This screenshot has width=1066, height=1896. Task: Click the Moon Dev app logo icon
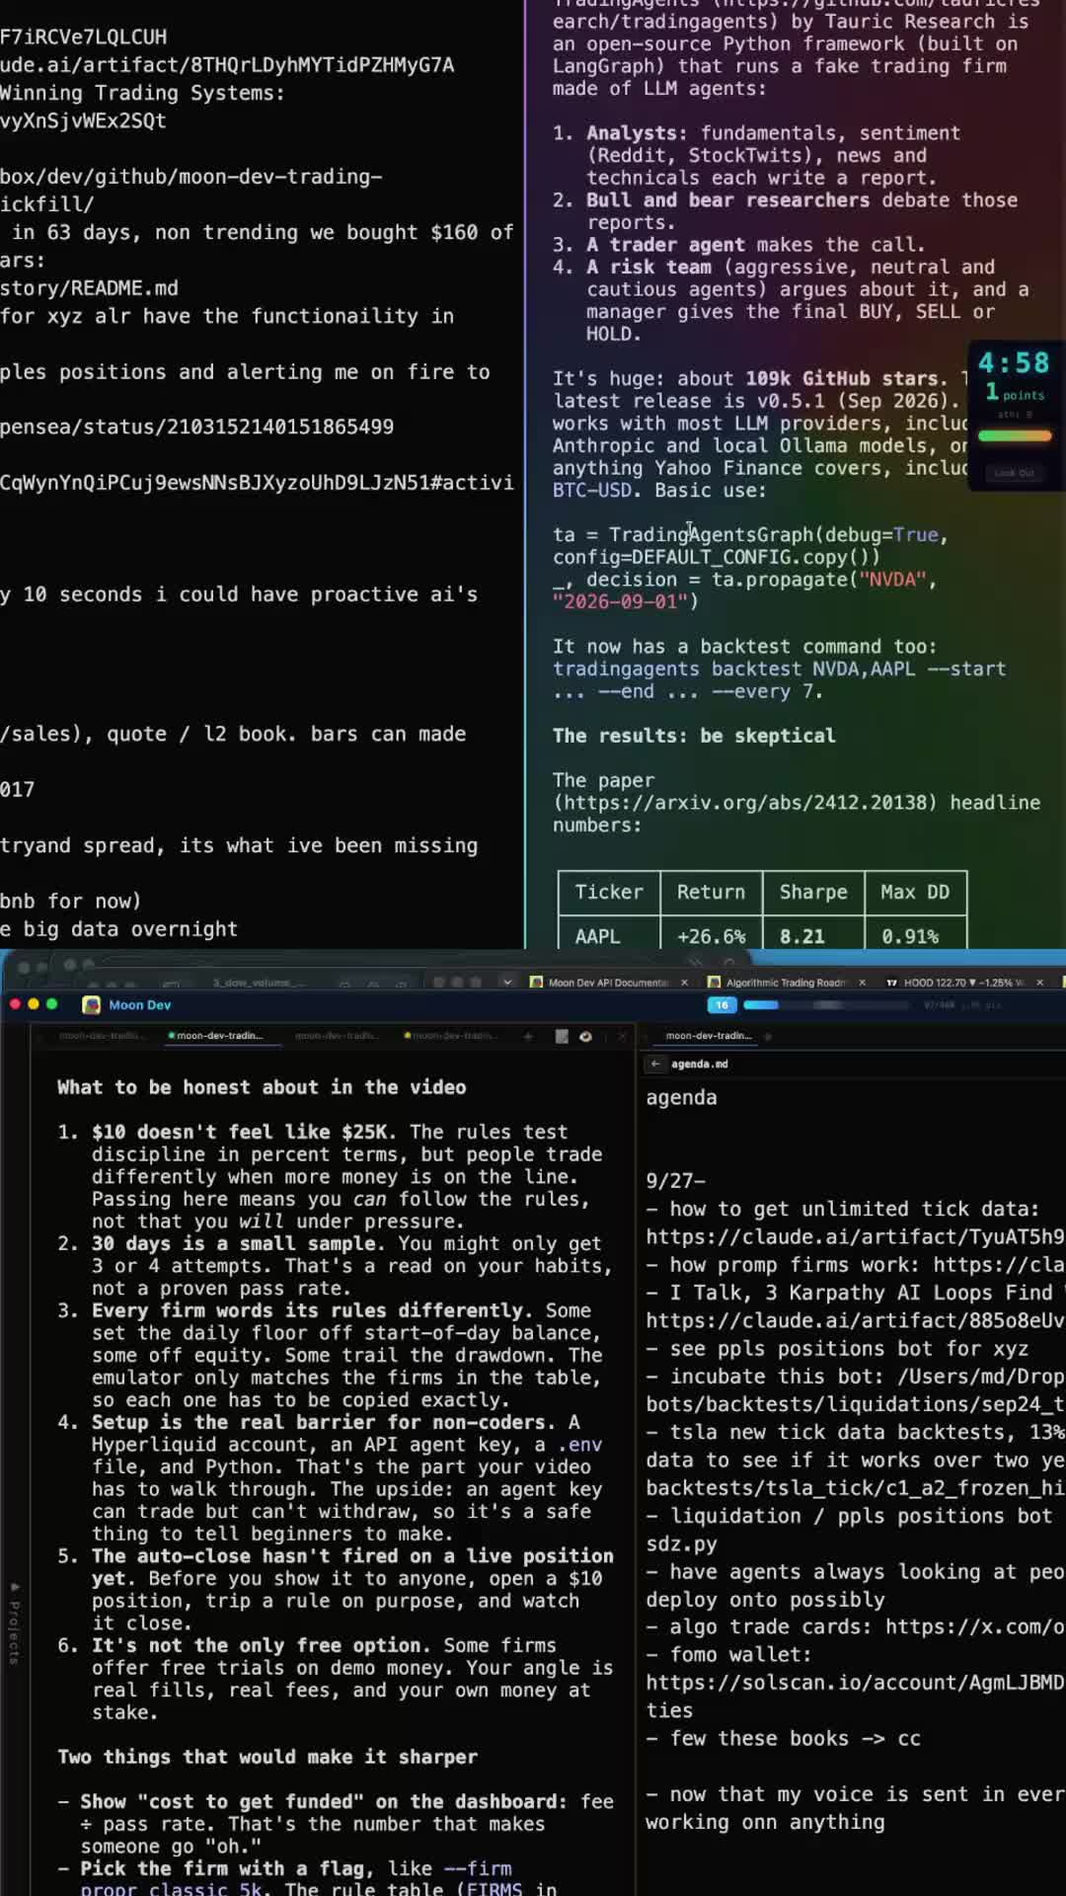92,1004
